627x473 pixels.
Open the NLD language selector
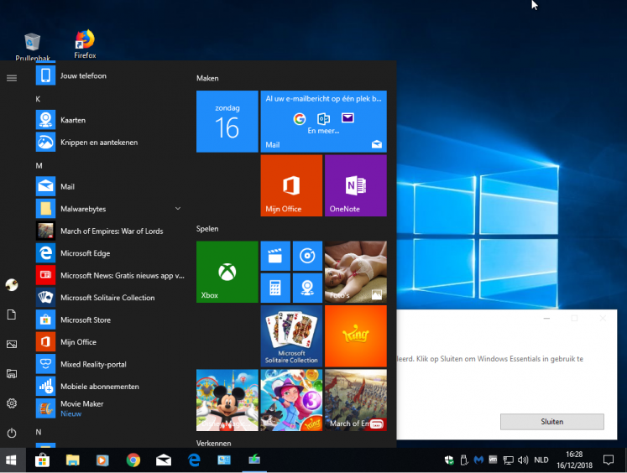tap(543, 460)
